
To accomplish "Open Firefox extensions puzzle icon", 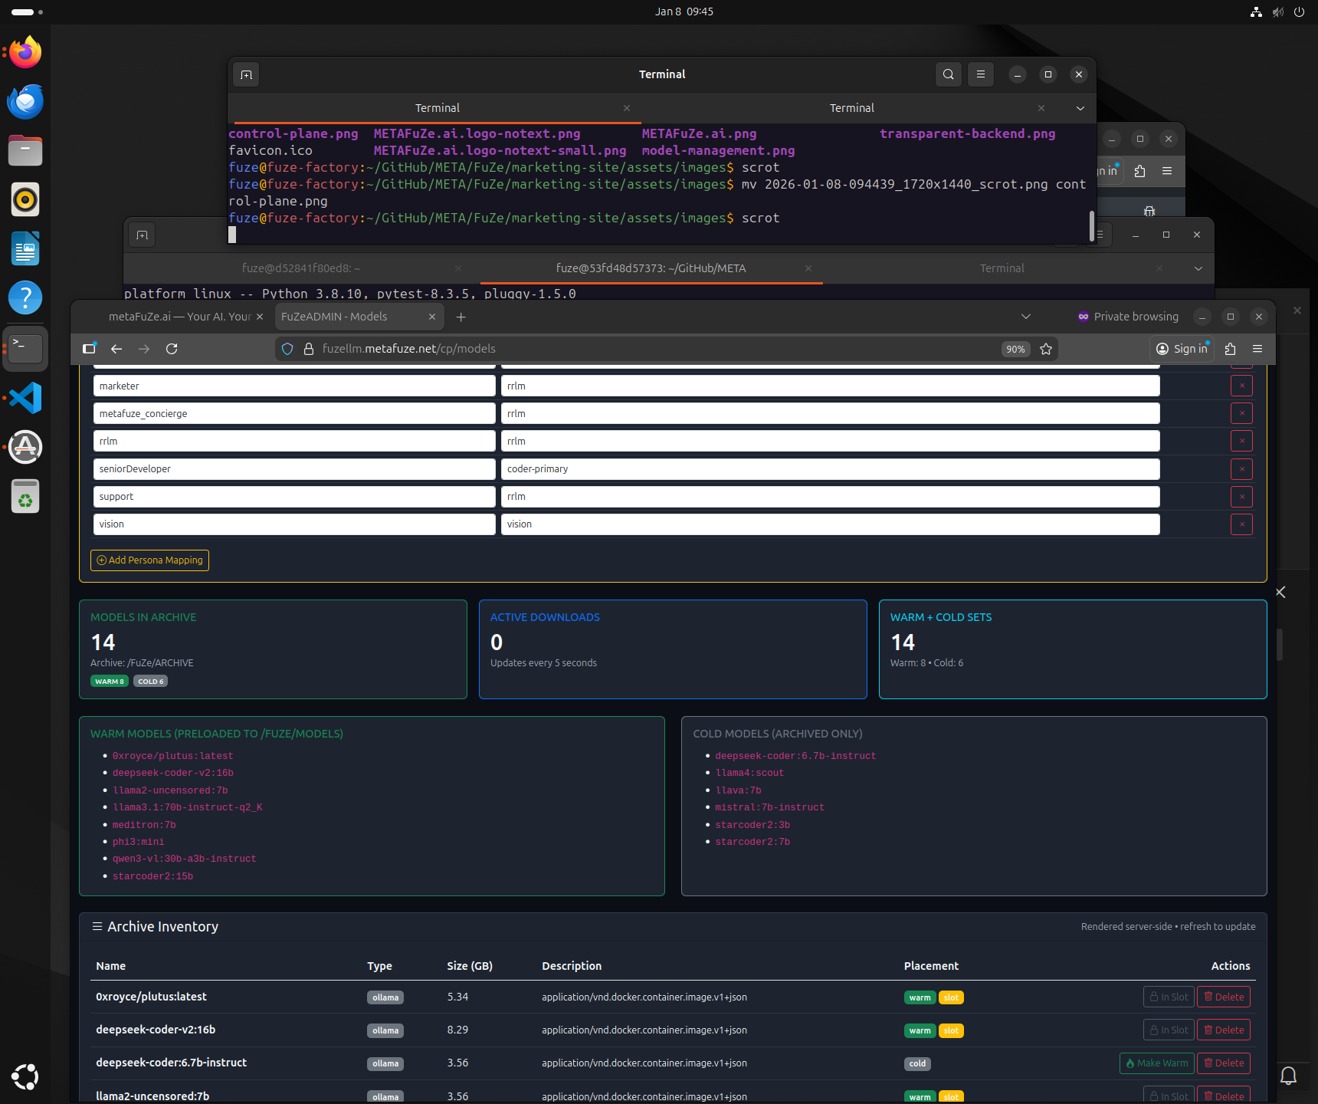I will tap(1231, 349).
